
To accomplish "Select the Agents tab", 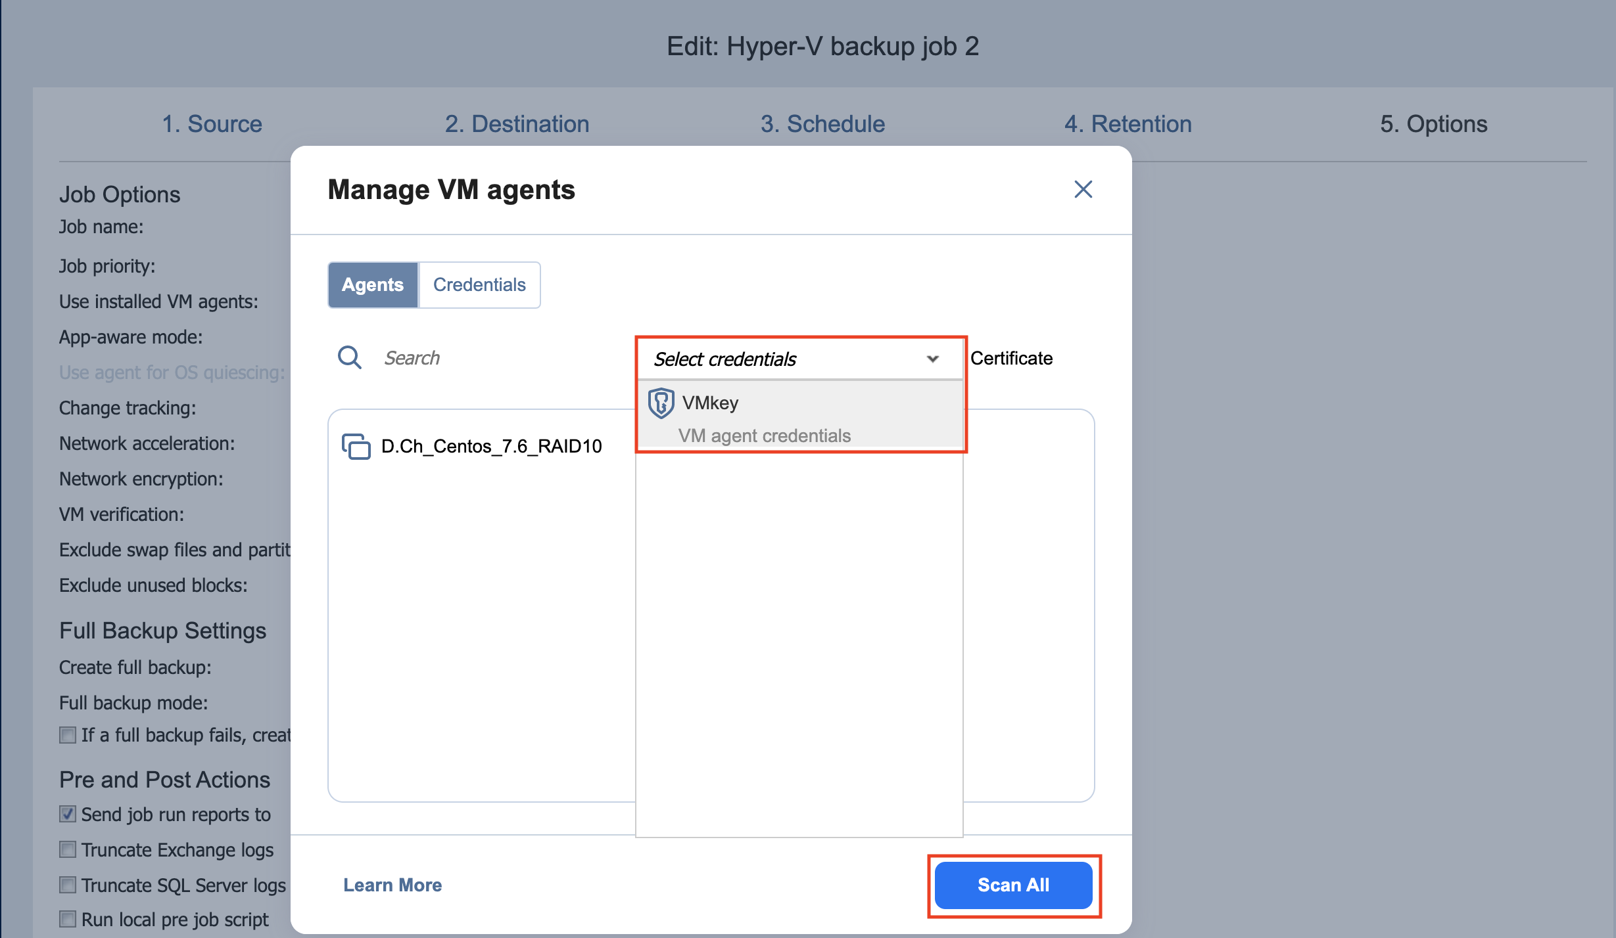I will [x=373, y=284].
